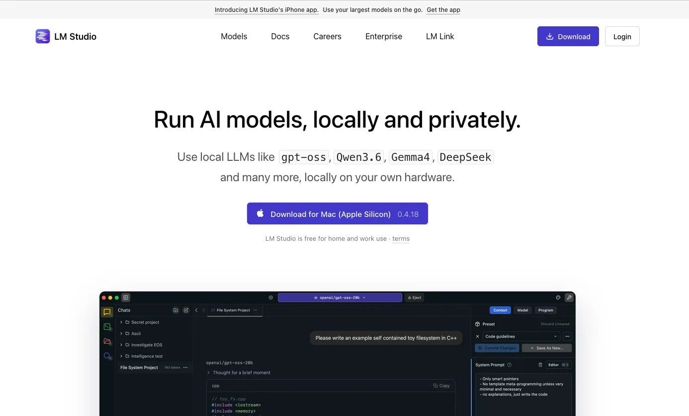
Task: Select File System Project in chat list
Action: (x=154, y=367)
